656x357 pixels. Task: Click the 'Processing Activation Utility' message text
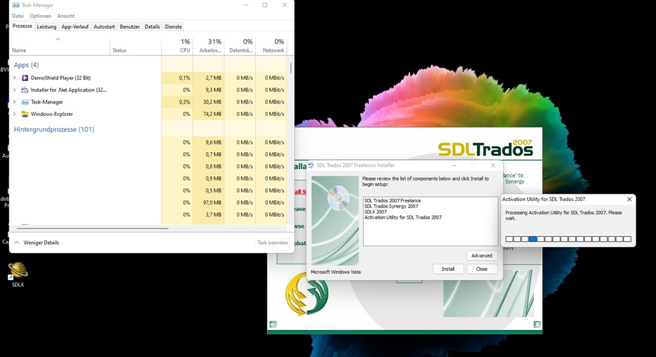click(x=563, y=215)
